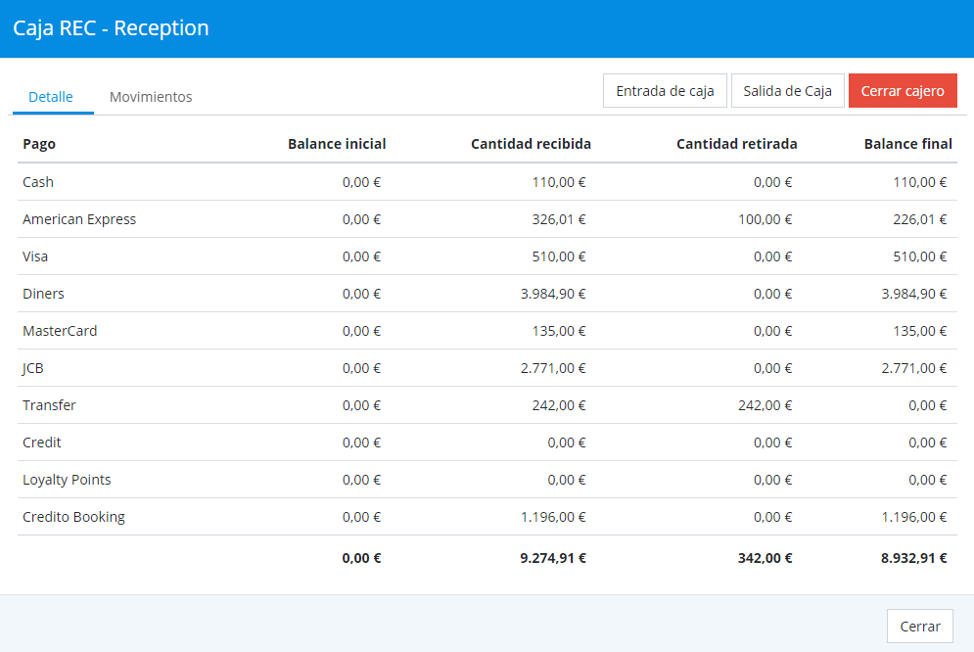This screenshot has width=974, height=652.
Task: Click the total Balance final 8.932,91 €
Action: [x=913, y=558]
